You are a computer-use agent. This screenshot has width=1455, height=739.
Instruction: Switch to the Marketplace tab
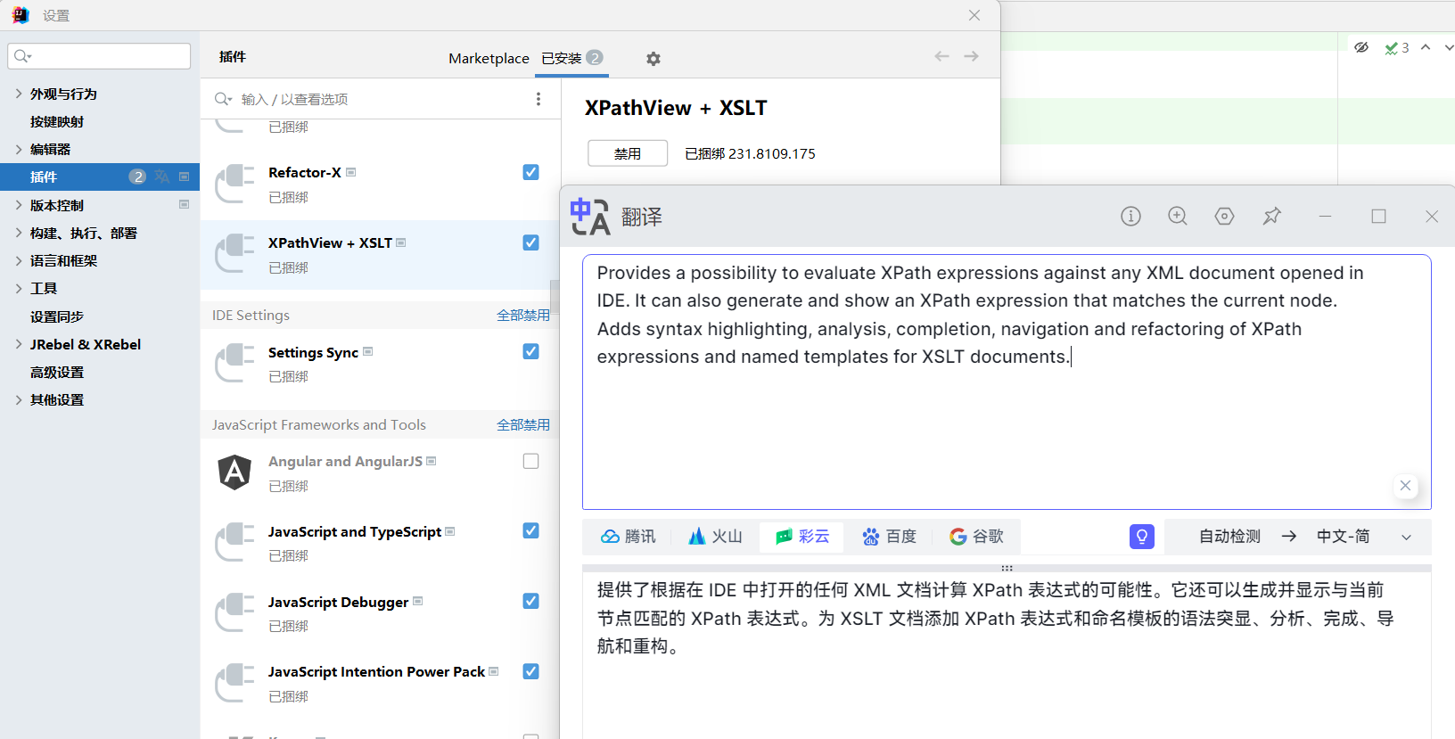tap(489, 58)
